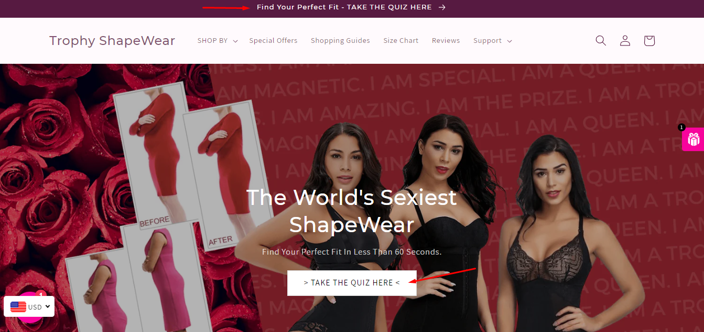Click the arrow icon in announcement bar
704x332 pixels.
pyautogui.click(x=442, y=7)
